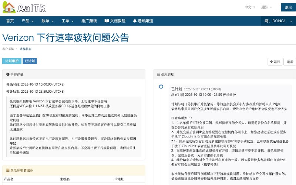The width and height of the screenshot is (296, 185).
Task: Open the 中文 language dropdown
Action: pyautogui.click(x=250, y=7)
